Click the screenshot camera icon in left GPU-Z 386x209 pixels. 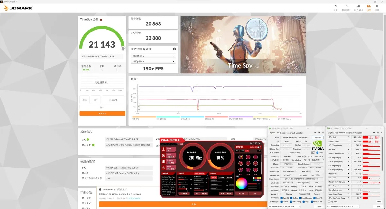click(315, 132)
